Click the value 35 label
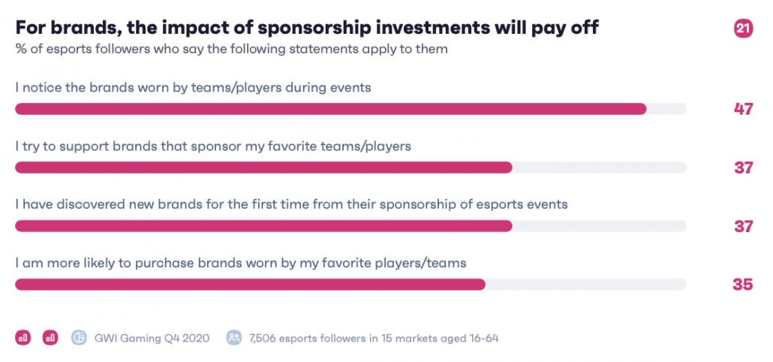 pos(743,285)
